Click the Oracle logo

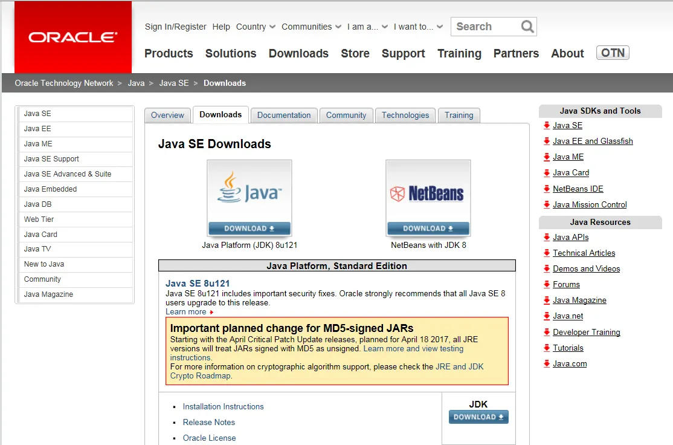tap(73, 37)
